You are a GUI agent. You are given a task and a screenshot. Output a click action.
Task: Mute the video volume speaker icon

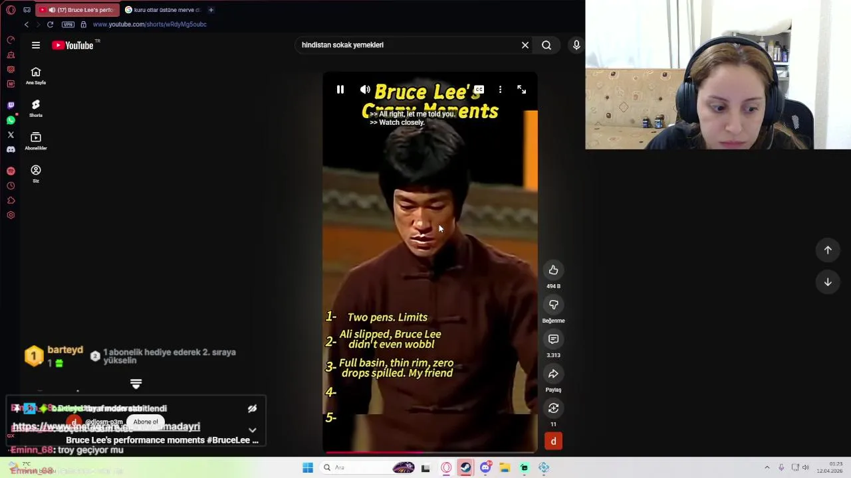(x=365, y=90)
